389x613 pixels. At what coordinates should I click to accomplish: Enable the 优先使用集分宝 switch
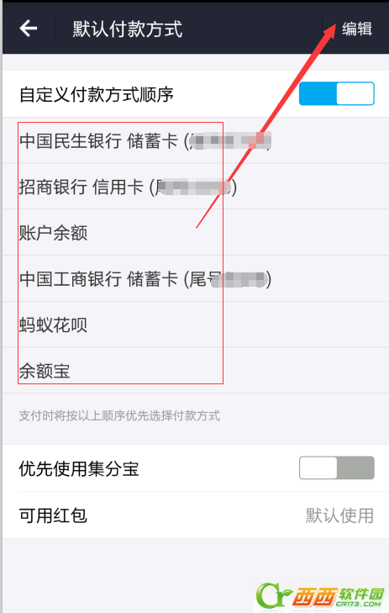pos(337,468)
